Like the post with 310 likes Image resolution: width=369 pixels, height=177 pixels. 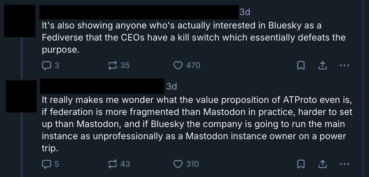tap(179, 164)
